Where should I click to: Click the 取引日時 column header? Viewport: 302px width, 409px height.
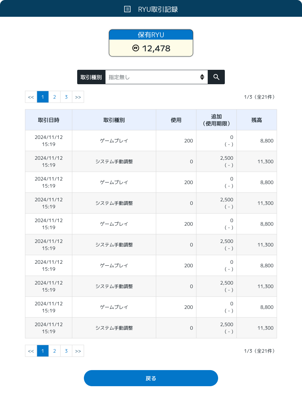click(49, 120)
